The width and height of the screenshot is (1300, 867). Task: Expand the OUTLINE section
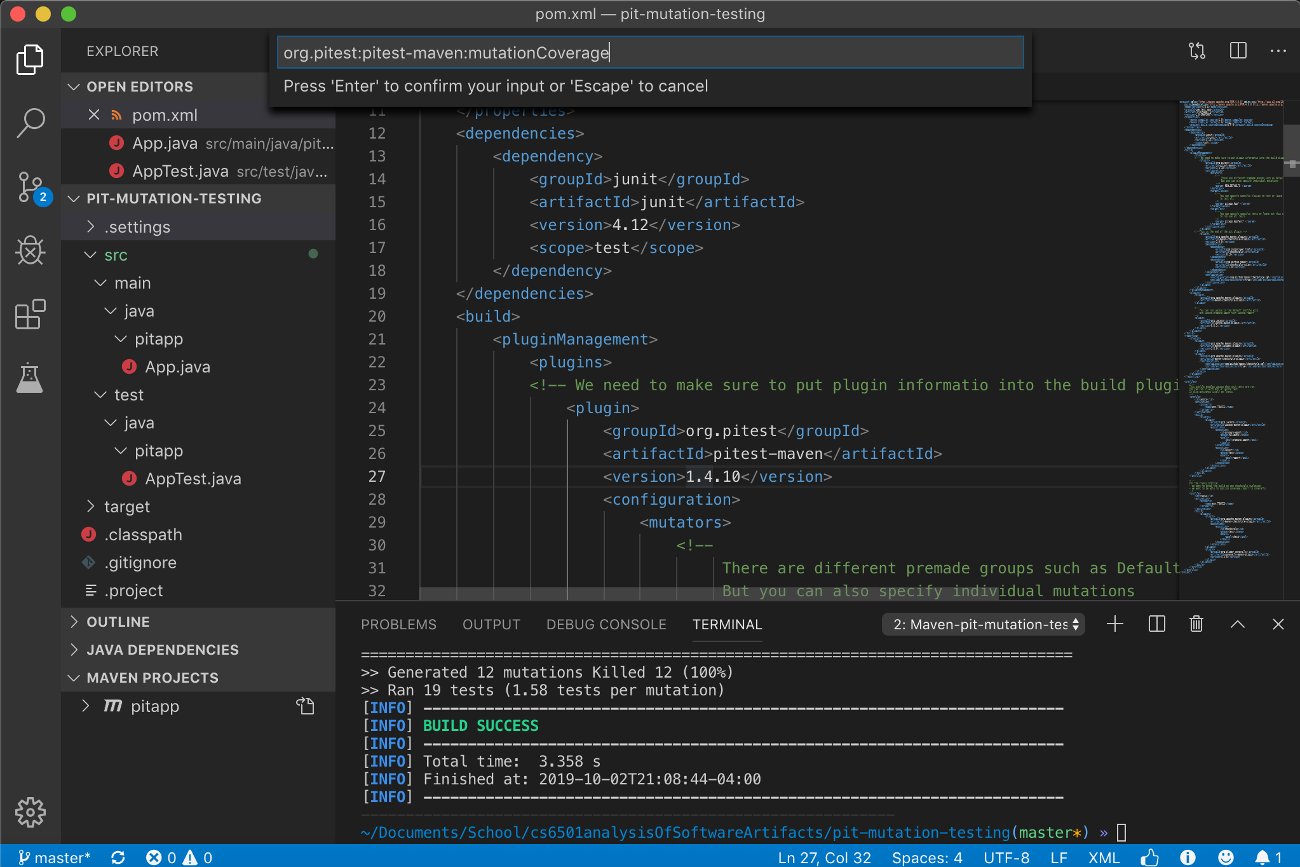tap(118, 622)
